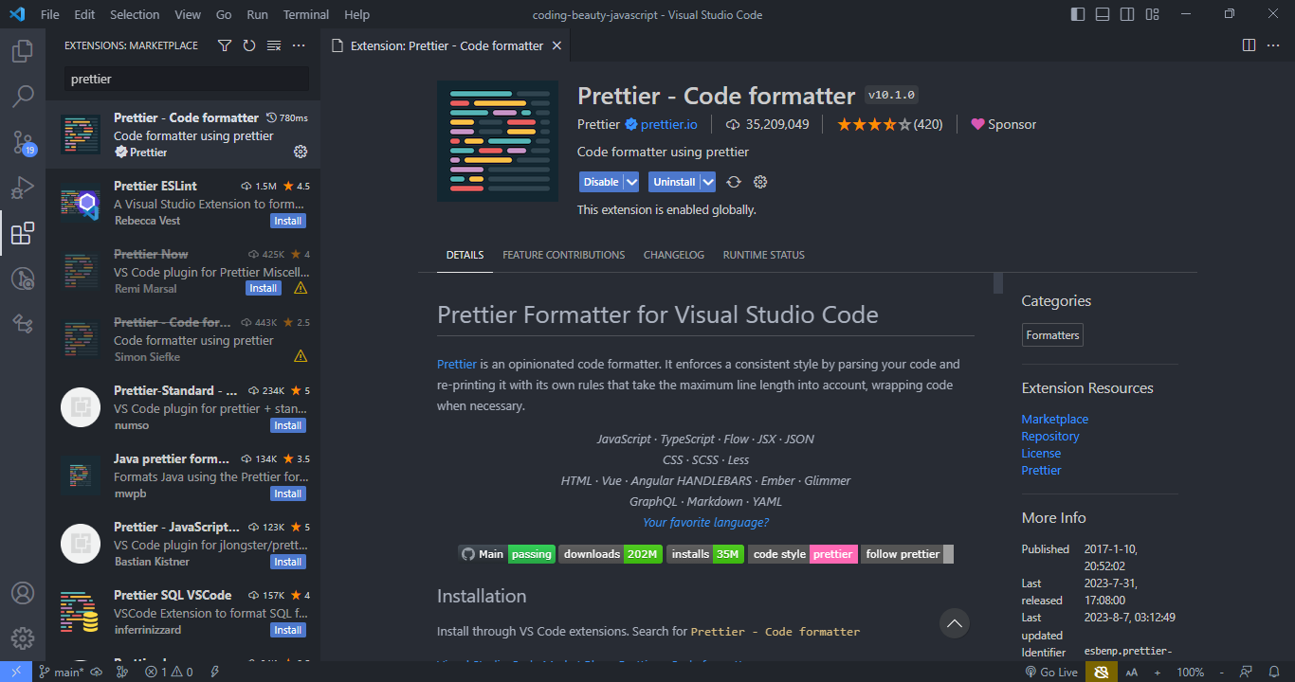The height and width of the screenshot is (682, 1295).
Task: Visit the Sponsor link
Action: pos(1012,123)
